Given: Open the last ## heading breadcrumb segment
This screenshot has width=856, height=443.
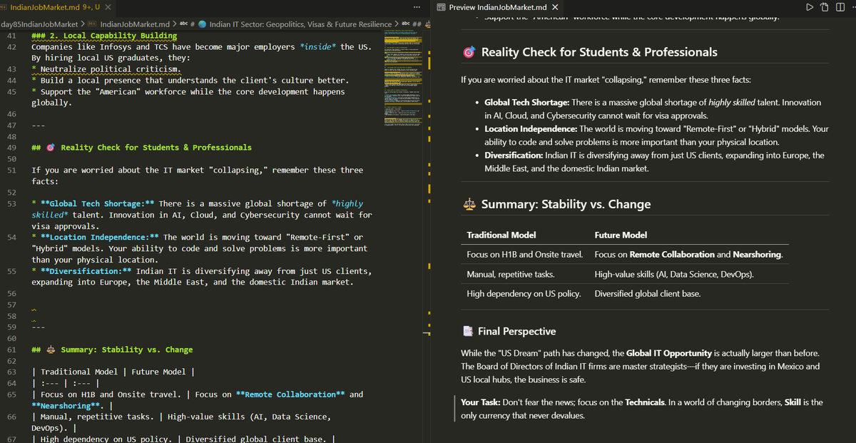Looking at the screenshot, I should [x=417, y=24].
